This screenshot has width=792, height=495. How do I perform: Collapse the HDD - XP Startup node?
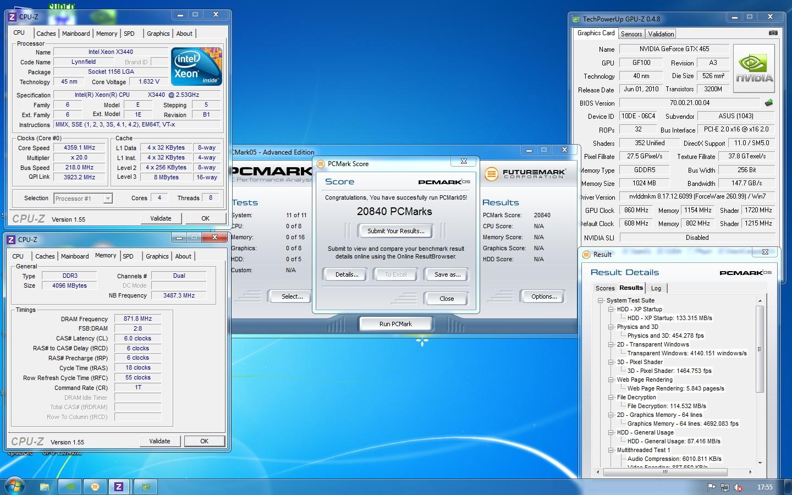611,309
